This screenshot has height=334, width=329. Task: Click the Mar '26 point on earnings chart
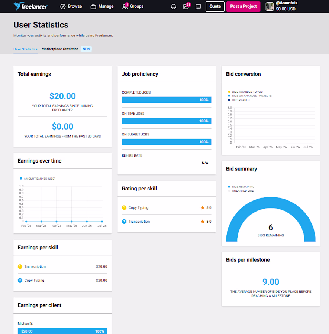41,222
